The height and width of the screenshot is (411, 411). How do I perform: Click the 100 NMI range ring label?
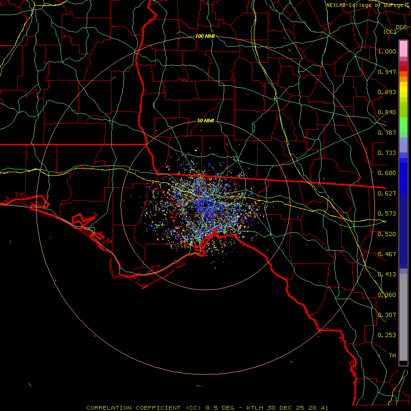[x=205, y=36]
